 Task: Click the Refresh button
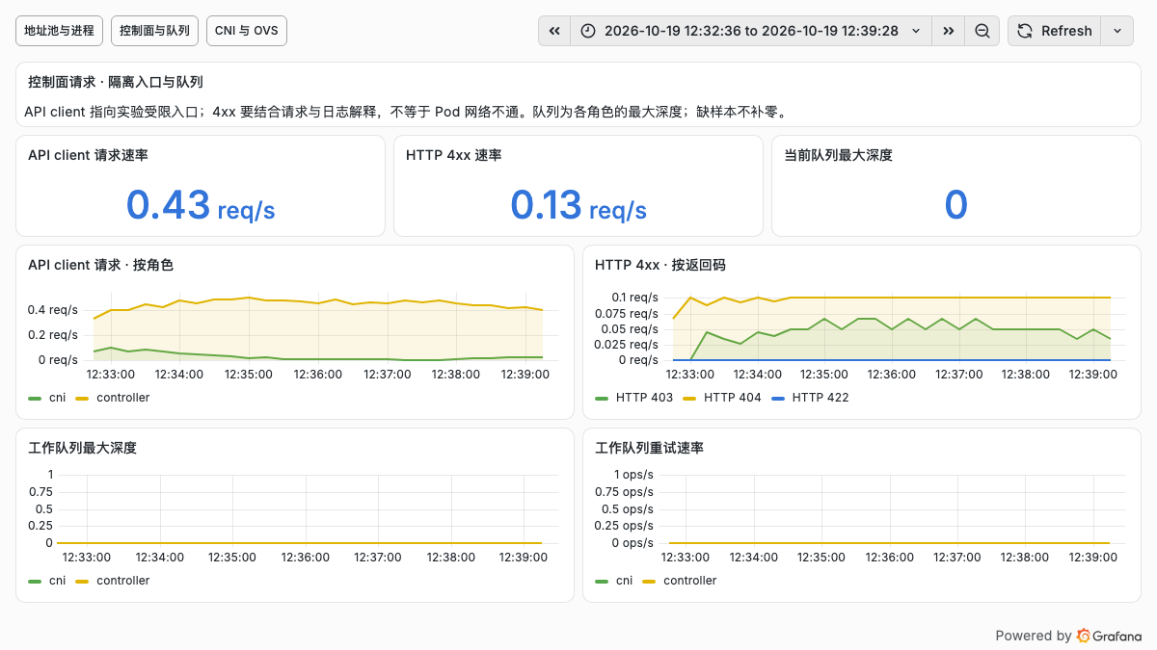pos(1055,31)
